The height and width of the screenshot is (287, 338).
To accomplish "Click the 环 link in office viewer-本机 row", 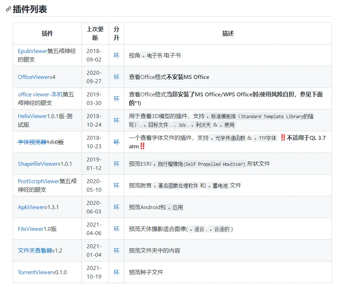I will pos(116,99).
